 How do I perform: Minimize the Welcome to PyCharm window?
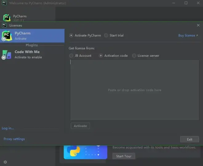coord(173,3)
